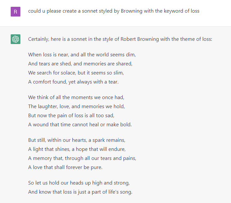Click the line "A comfort found, yet always"
Image resolution: width=231 pixels, height=203 pixels.
[73, 82]
